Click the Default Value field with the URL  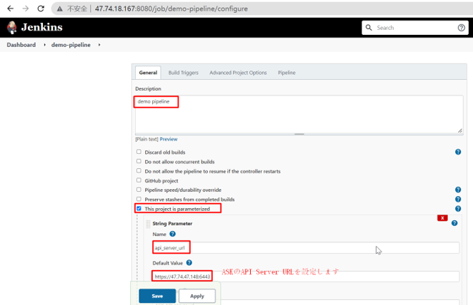(x=306, y=276)
